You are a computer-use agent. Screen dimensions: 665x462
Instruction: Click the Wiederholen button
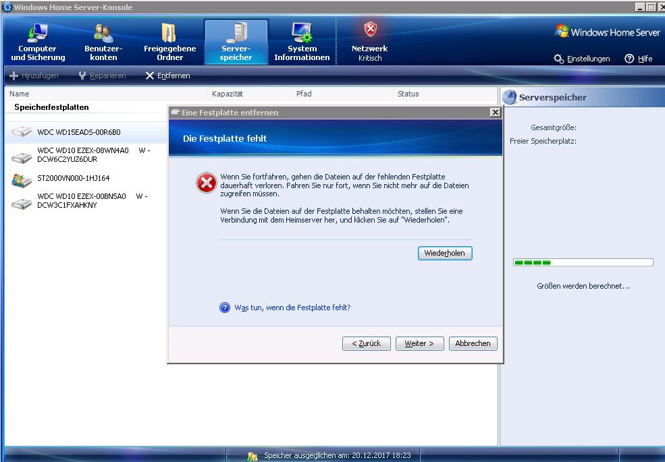(445, 253)
